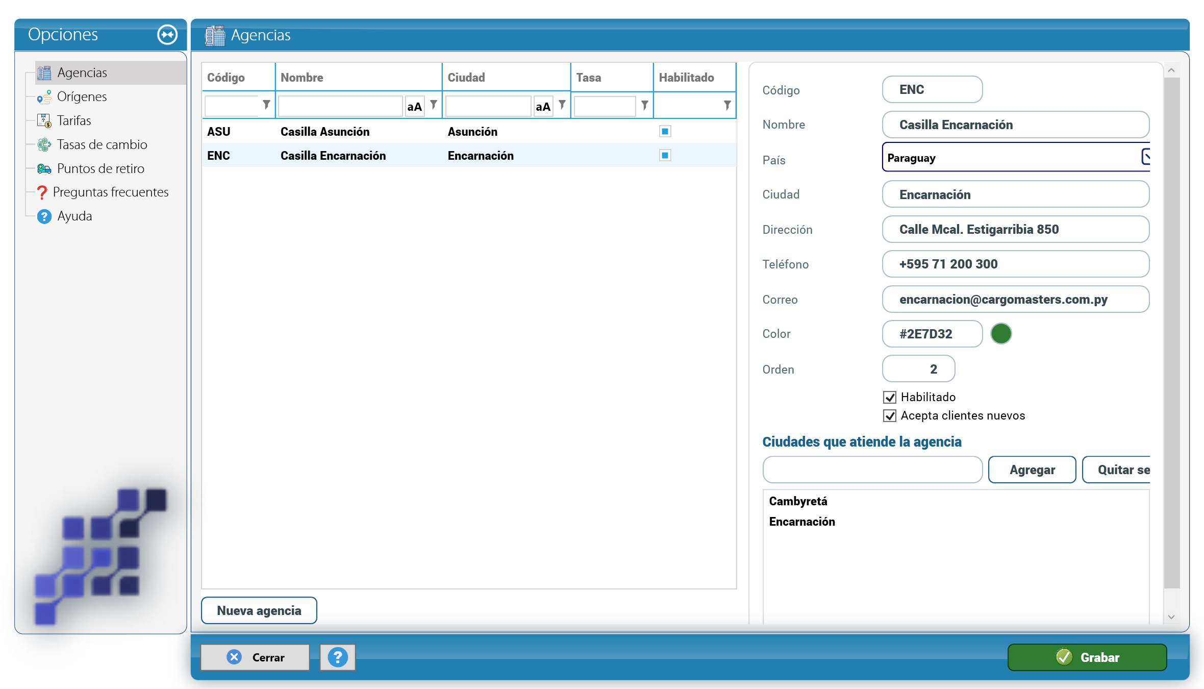Click the green color swatch circle

pos(1001,334)
